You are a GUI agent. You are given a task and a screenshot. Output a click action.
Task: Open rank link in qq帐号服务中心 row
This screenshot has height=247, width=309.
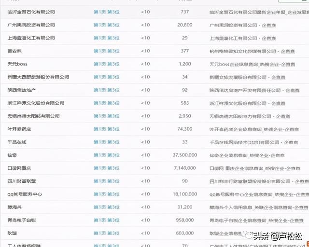[107, 194]
